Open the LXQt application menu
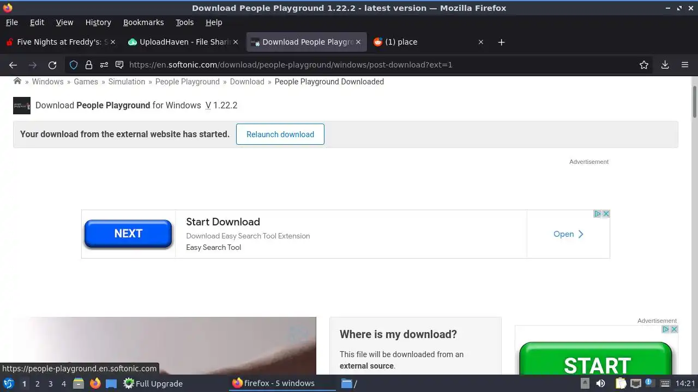Viewport: 698px width, 392px height. (x=9, y=383)
